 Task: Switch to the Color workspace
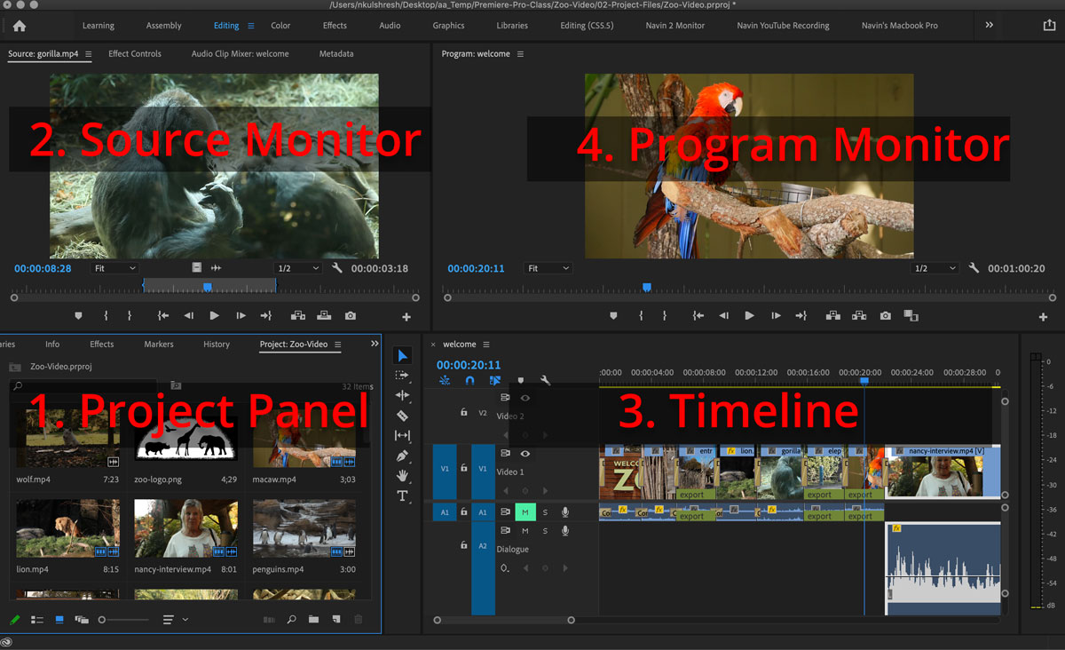click(x=280, y=25)
